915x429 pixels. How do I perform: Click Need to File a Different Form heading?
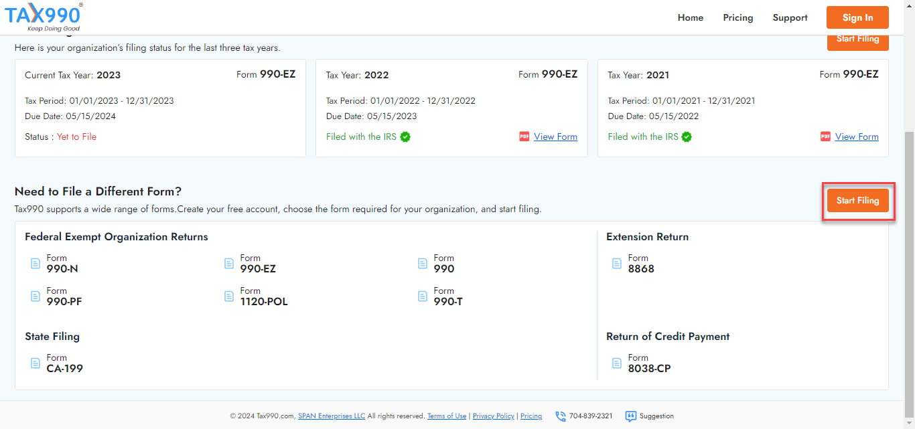click(x=98, y=191)
